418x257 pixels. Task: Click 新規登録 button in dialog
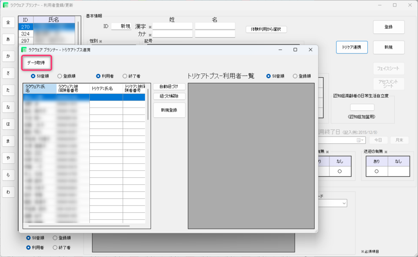click(169, 110)
